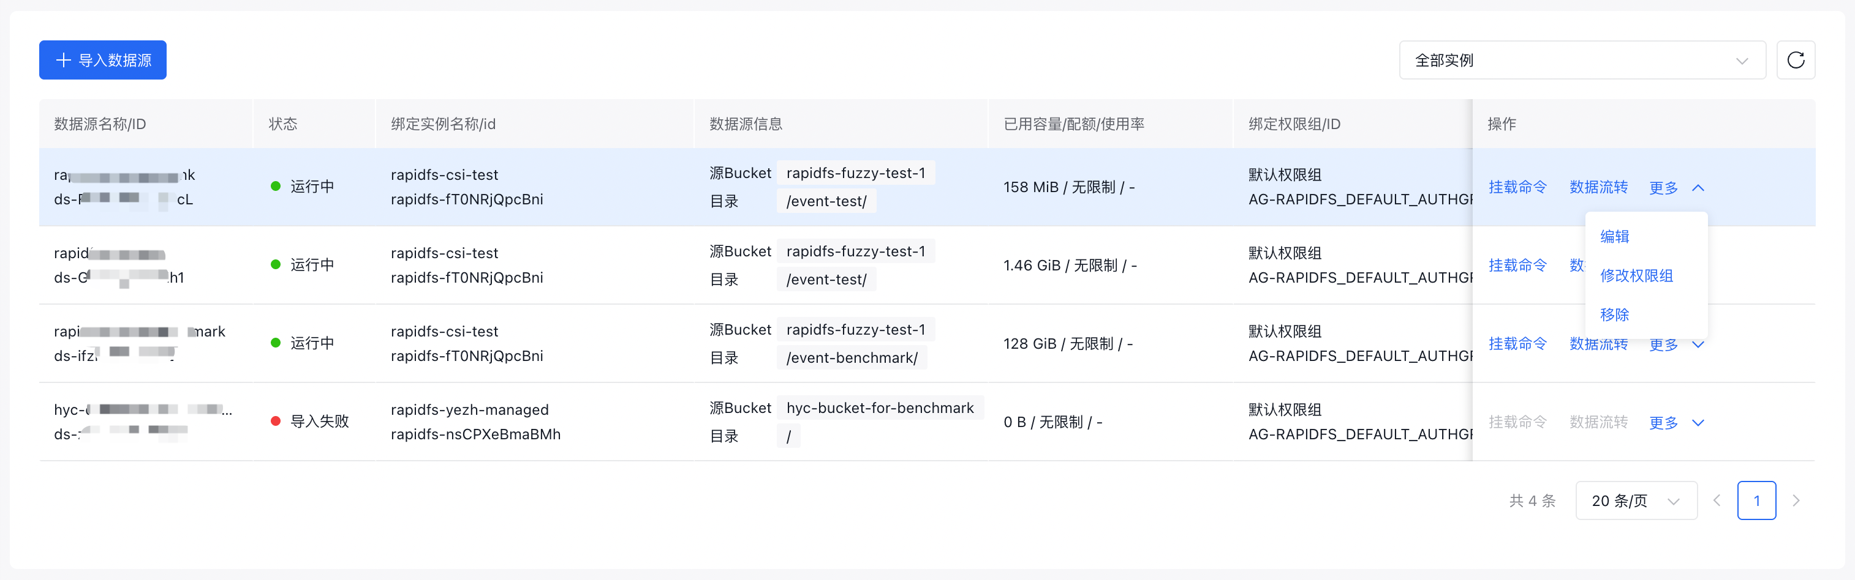Click the red failed status dot
The width and height of the screenshot is (1855, 580).
point(275,421)
